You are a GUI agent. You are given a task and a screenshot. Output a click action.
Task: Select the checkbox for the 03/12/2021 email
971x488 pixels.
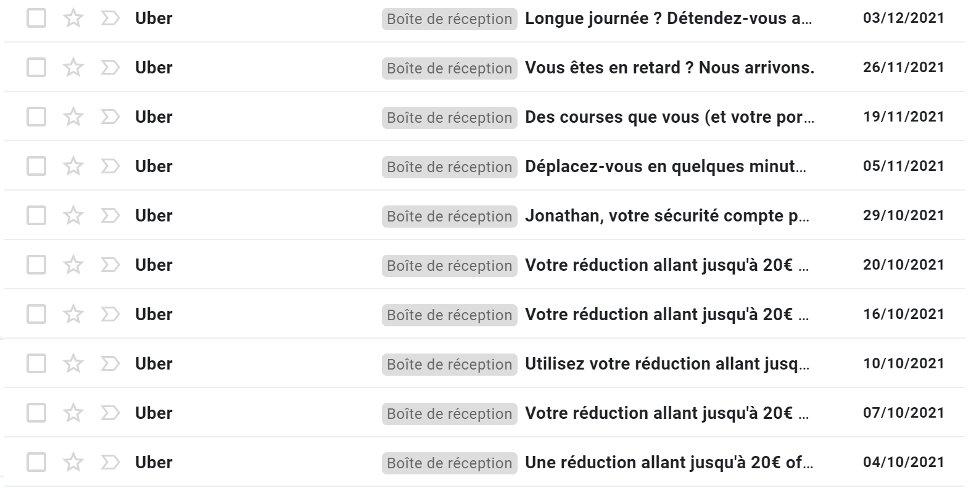tap(36, 18)
